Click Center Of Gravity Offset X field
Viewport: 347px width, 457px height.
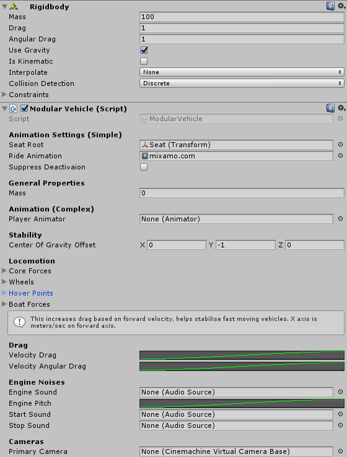177,245
